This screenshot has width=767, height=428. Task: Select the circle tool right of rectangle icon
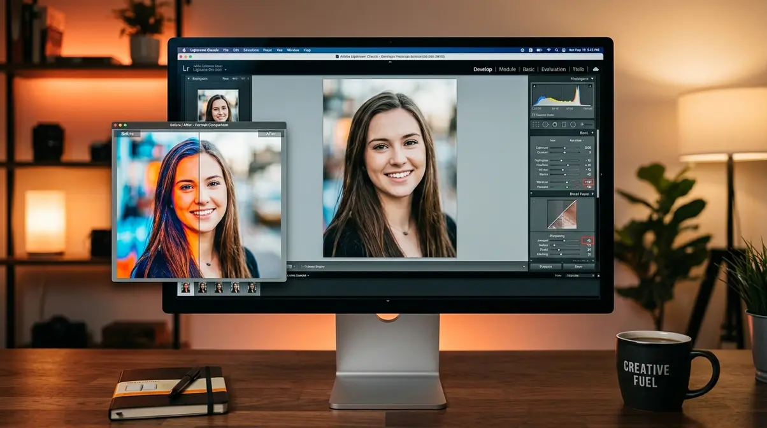pyautogui.click(x=573, y=124)
